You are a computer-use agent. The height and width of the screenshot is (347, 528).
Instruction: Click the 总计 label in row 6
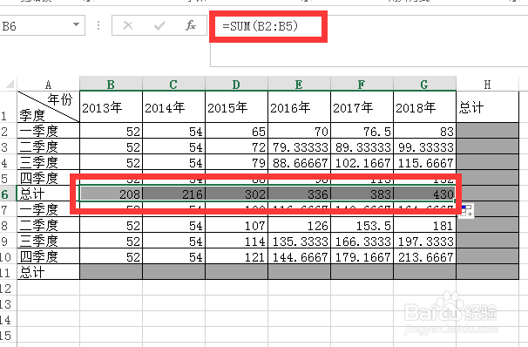click(48, 194)
